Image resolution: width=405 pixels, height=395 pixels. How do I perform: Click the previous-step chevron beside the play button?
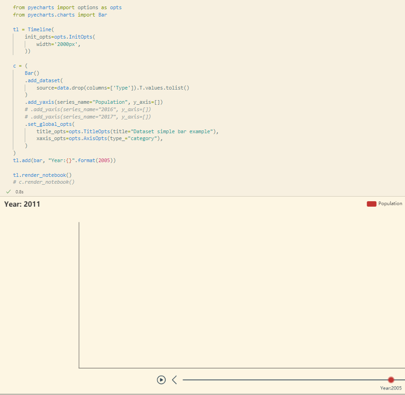point(174,380)
